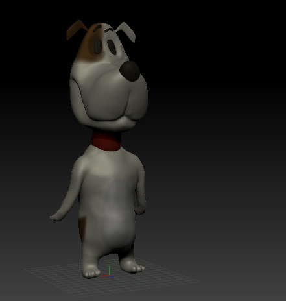Click the axis gizmo on the floor grid

point(108,272)
